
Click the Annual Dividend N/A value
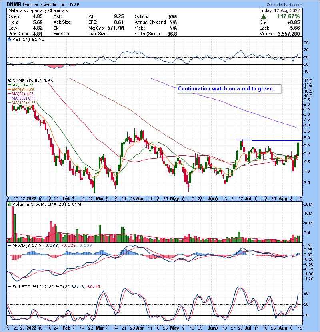pos(173,22)
